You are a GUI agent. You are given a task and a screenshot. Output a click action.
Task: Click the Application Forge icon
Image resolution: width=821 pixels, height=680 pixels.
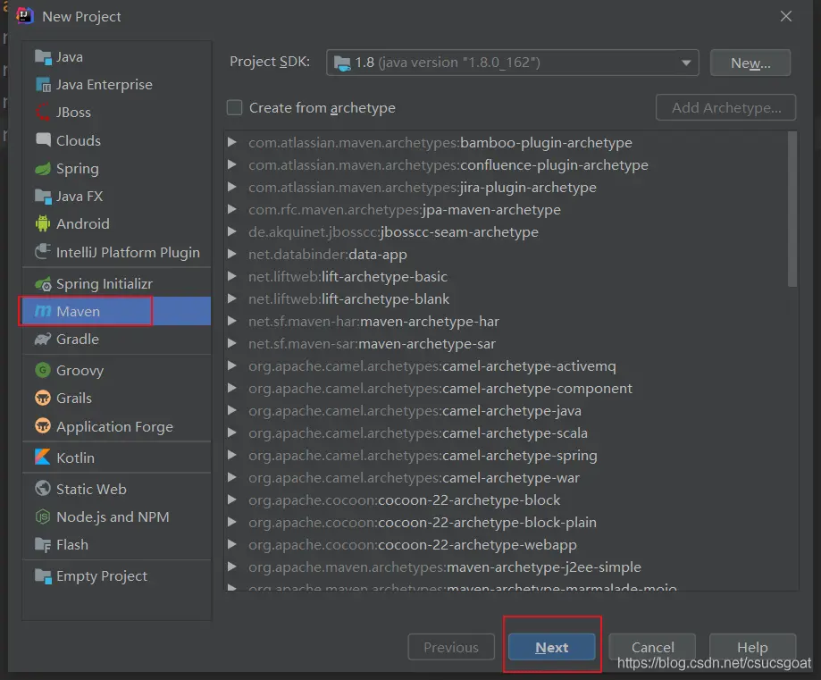pyautogui.click(x=43, y=426)
